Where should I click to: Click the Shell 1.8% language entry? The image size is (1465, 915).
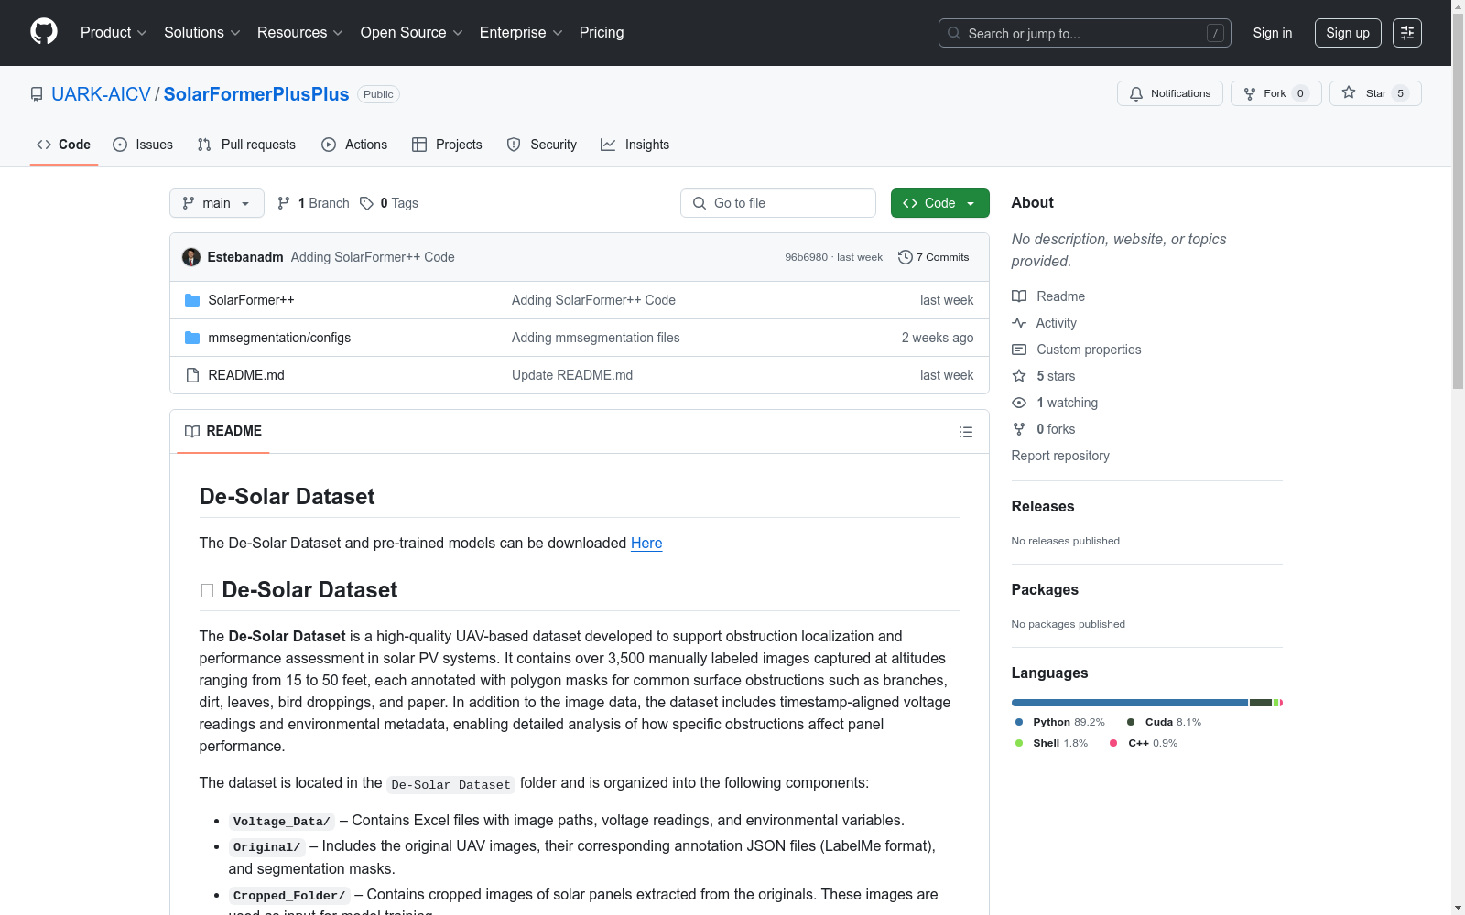click(x=1051, y=743)
